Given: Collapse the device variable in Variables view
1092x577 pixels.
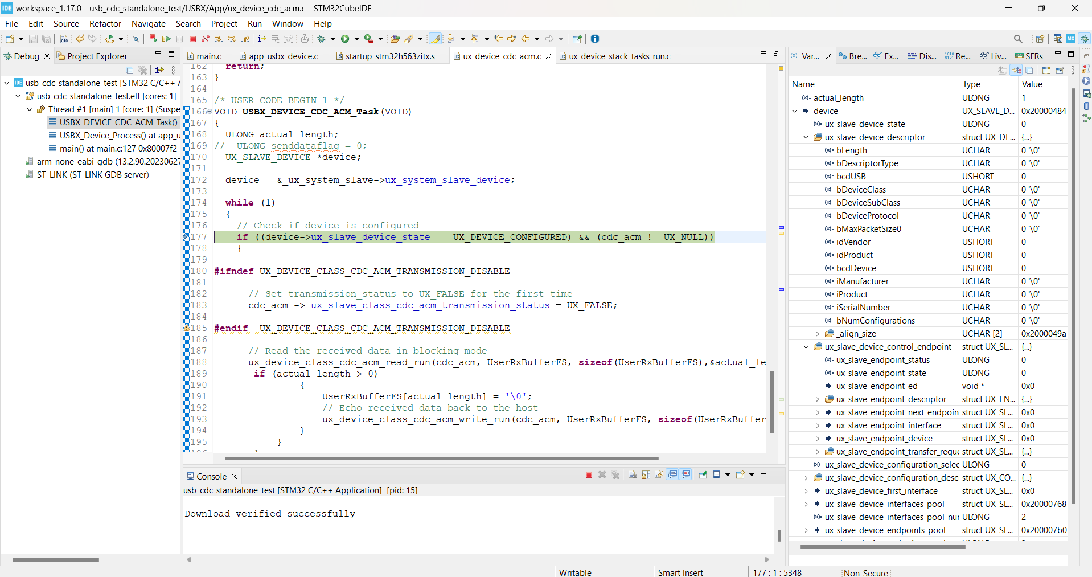Looking at the screenshot, I should click(x=795, y=111).
